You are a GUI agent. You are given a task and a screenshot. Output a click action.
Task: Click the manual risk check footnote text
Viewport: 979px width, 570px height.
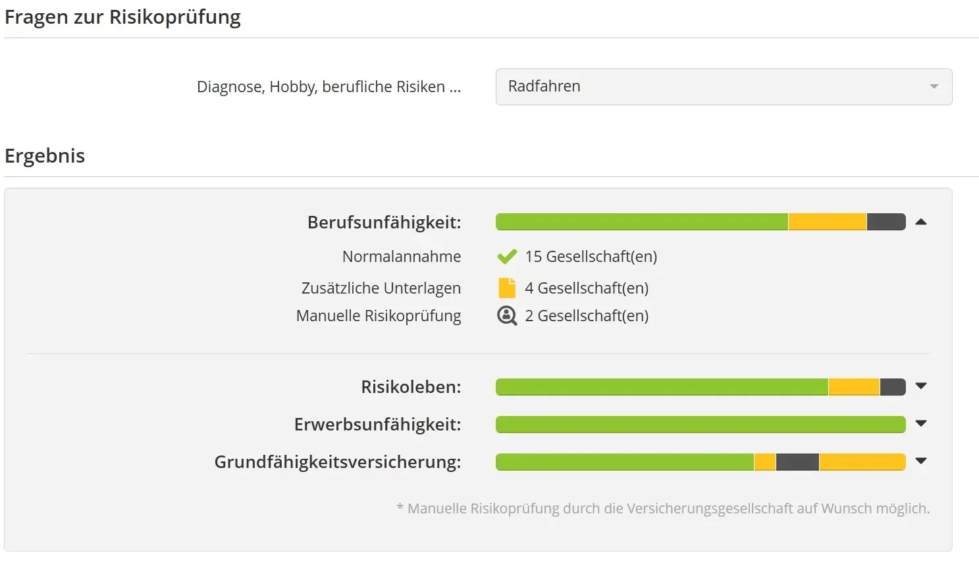point(663,508)
